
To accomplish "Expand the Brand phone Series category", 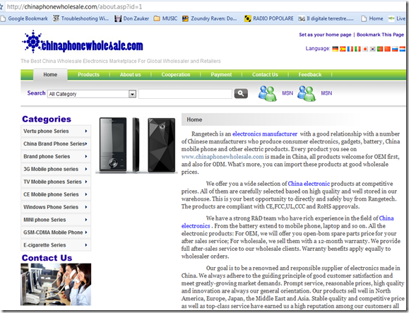I will (x=56, y=157).
